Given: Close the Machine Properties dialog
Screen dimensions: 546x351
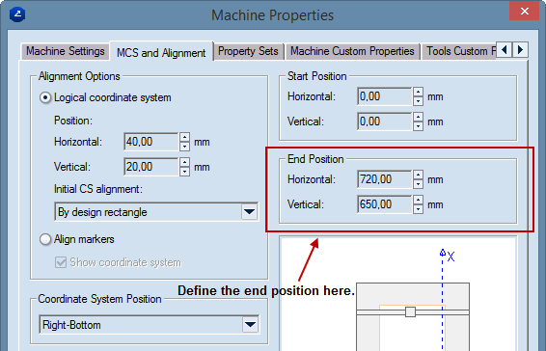Looking at the screenshot, I should coord(524,12).
